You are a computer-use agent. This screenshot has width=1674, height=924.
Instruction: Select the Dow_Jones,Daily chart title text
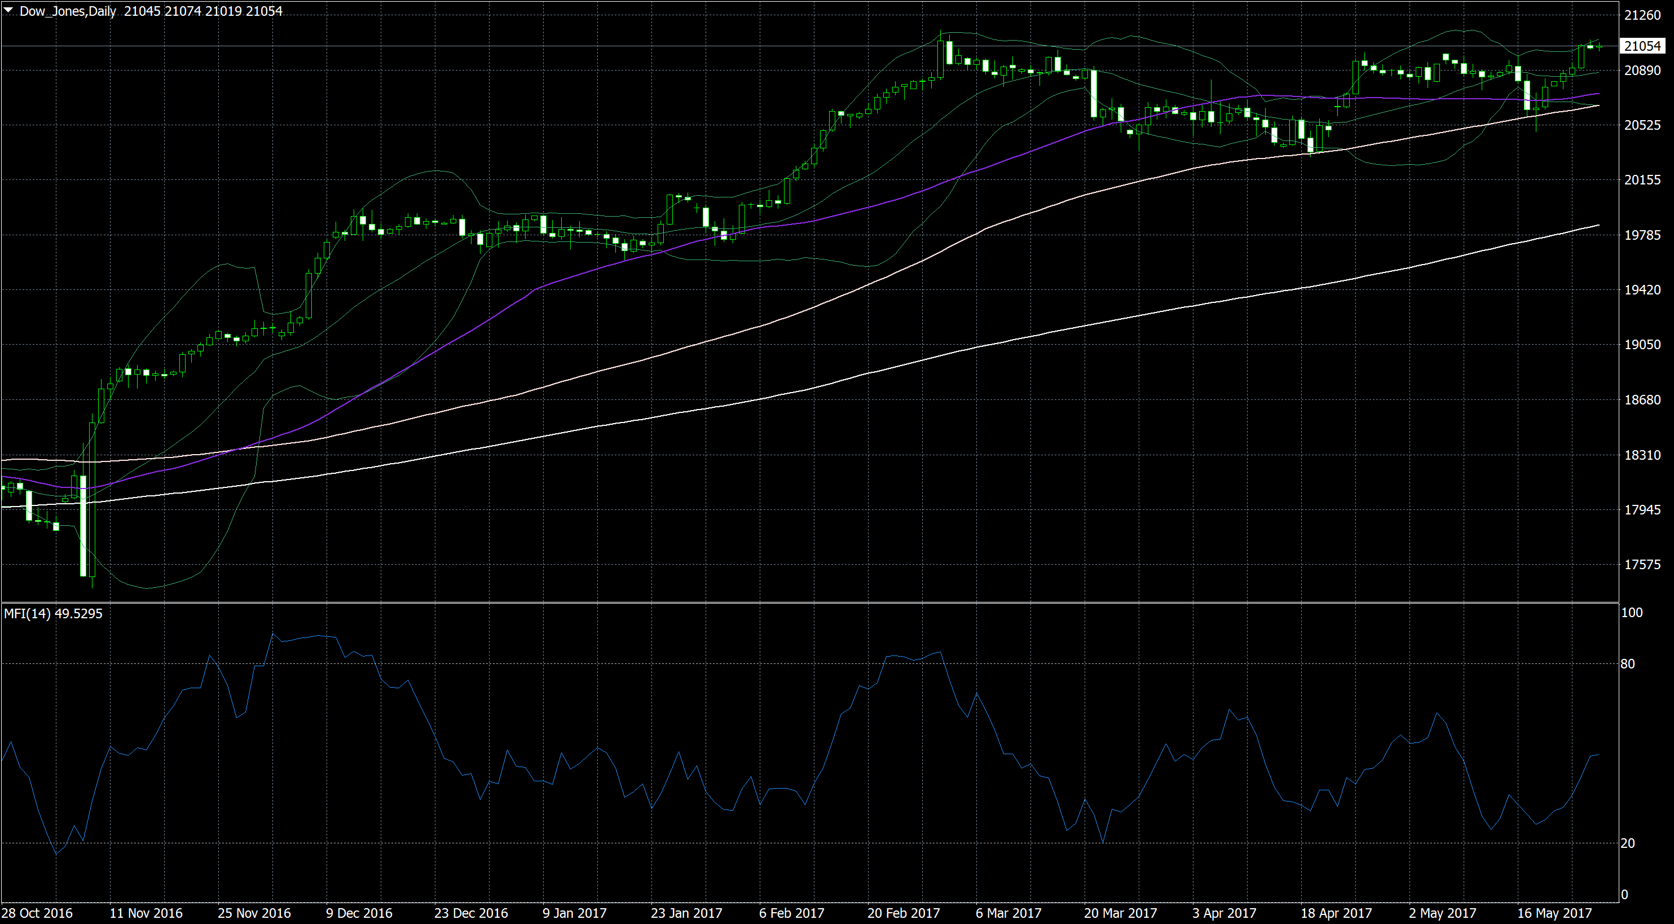68,11
